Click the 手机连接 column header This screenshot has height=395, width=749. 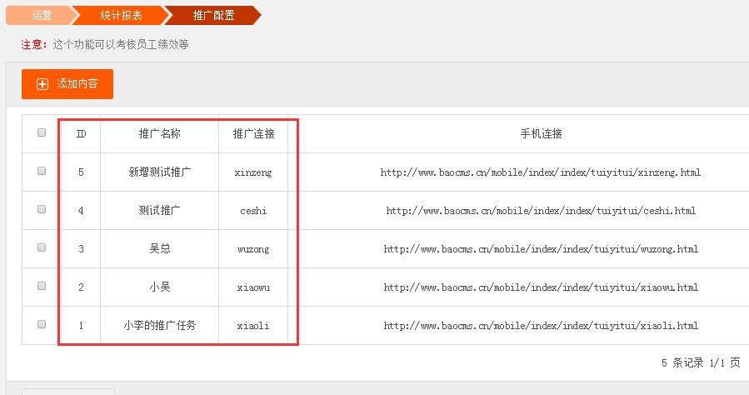541,133
